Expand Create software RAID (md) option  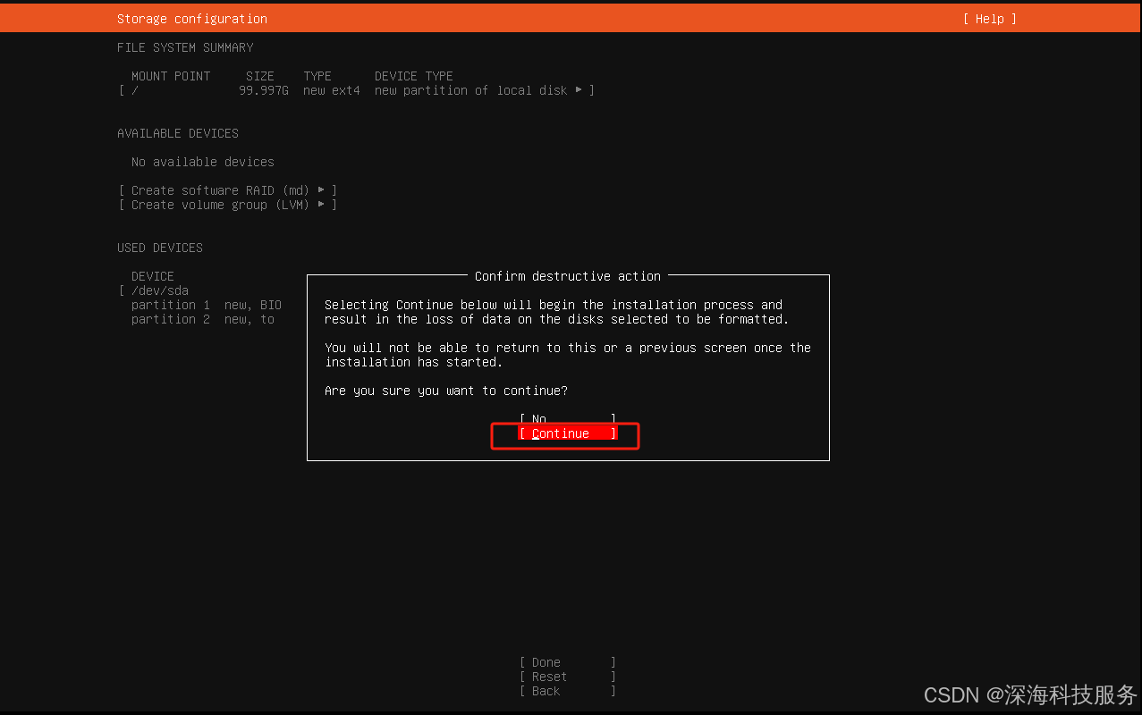[x=228, y=190]
